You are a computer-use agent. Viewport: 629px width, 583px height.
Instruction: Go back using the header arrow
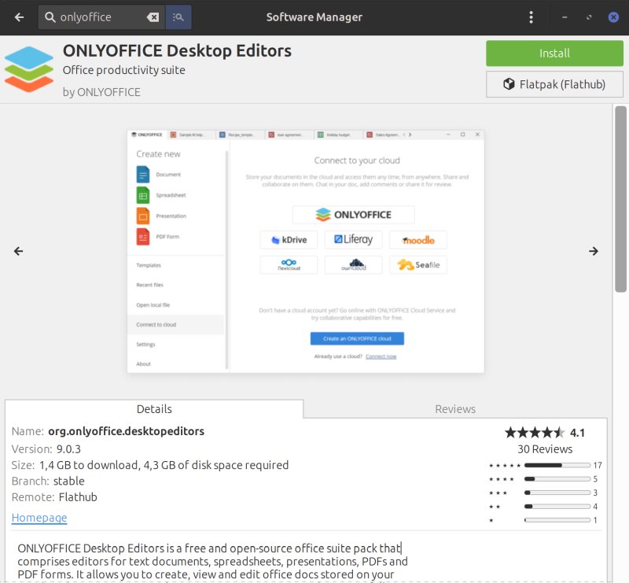tap(19, 17)
